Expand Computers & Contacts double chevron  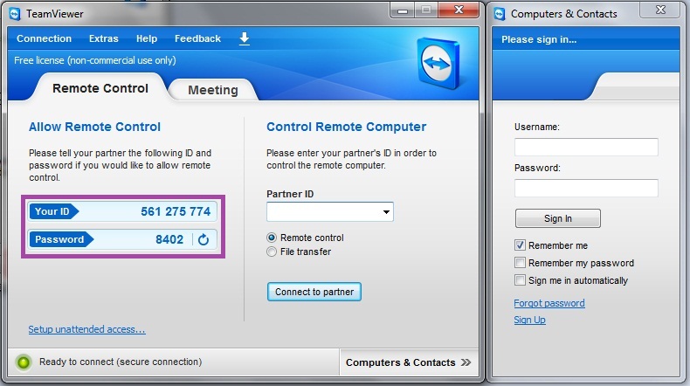pyautogui.click(x=466, y=362)
